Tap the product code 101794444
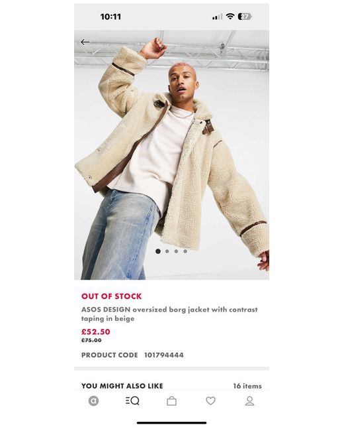This screenshot has height=431, width=344. [164, 355]
